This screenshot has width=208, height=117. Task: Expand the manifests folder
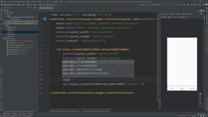coord(5,13)
